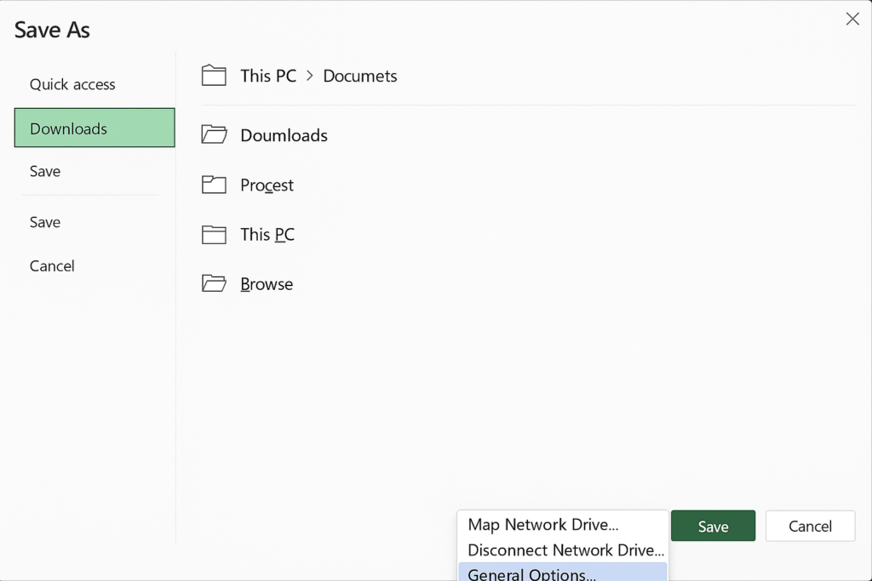Click Cancel in the left sidebar

coord(52,266)
